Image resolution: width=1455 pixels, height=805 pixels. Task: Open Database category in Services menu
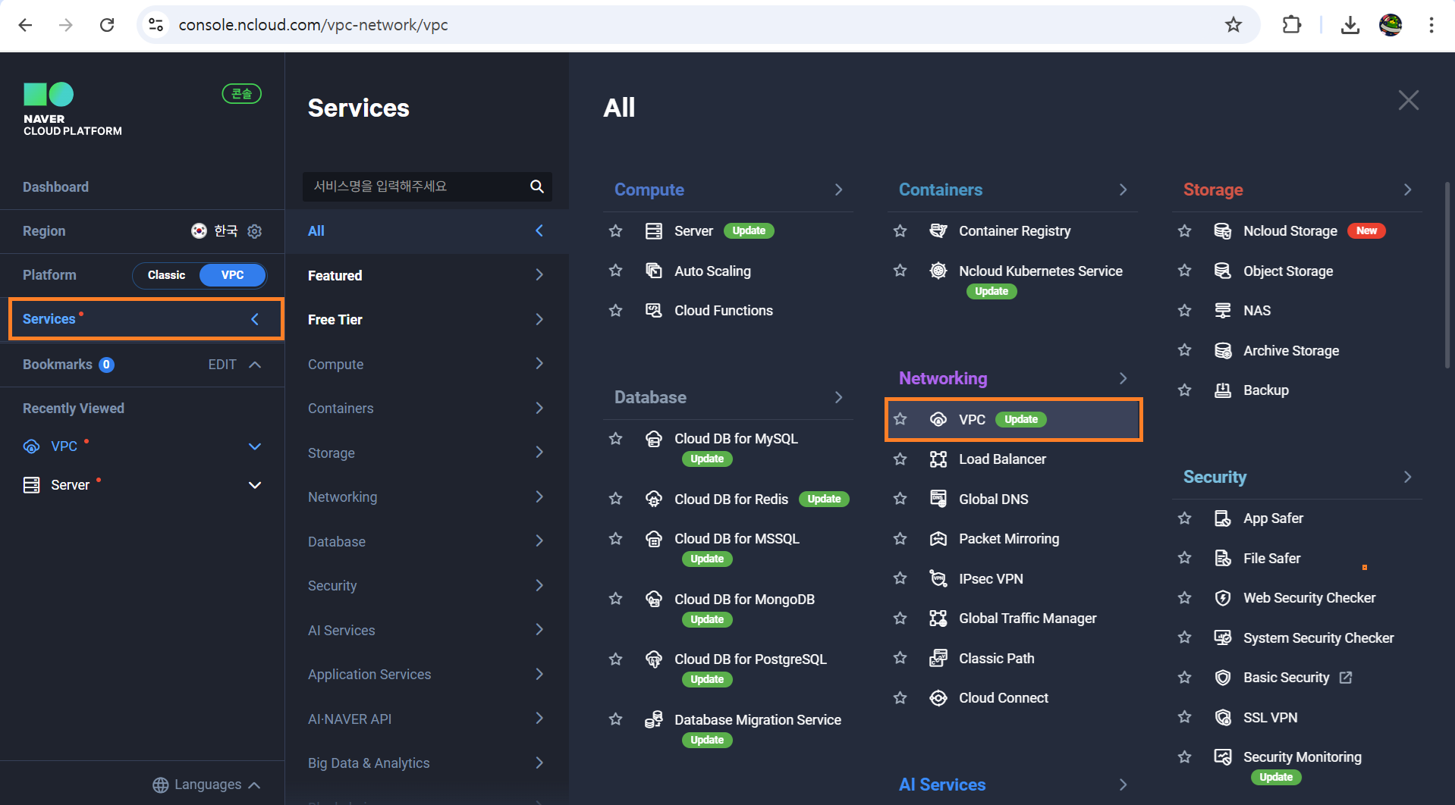click(426, 541)
